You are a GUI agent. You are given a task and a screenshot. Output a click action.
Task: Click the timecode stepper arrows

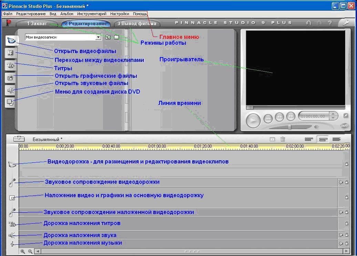(333, 116)
